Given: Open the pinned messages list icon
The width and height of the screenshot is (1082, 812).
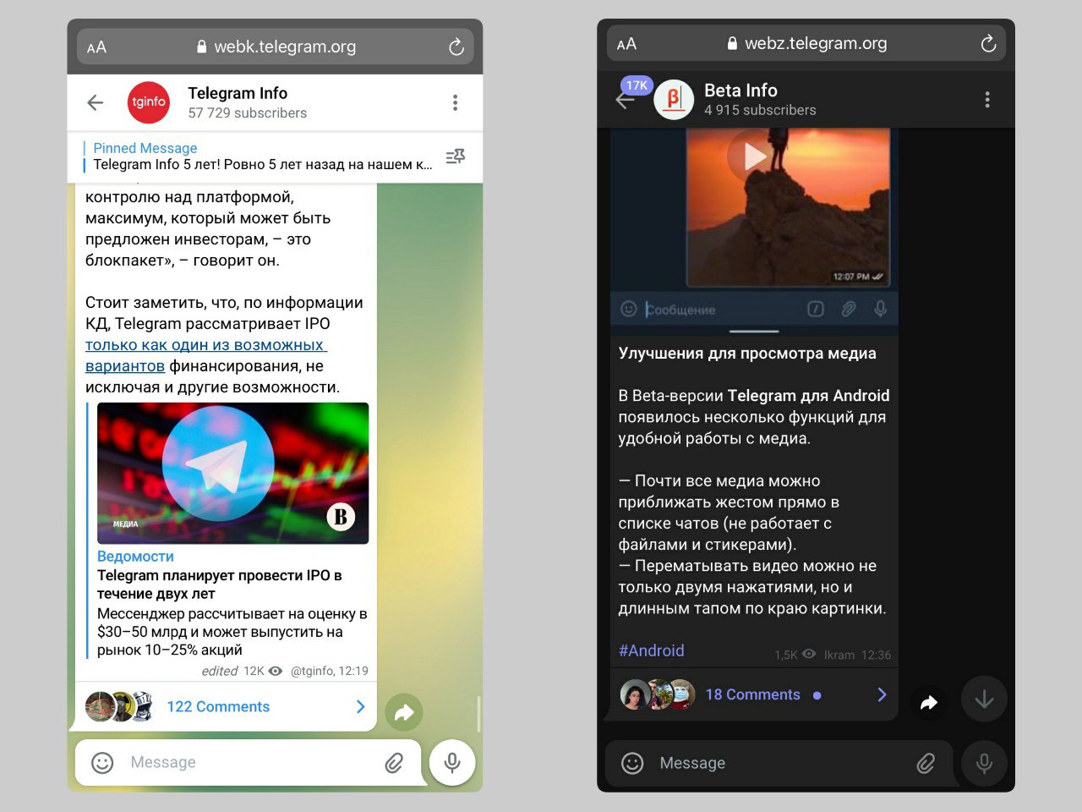Looking at the screenshot, I should (x=455, y=156).
